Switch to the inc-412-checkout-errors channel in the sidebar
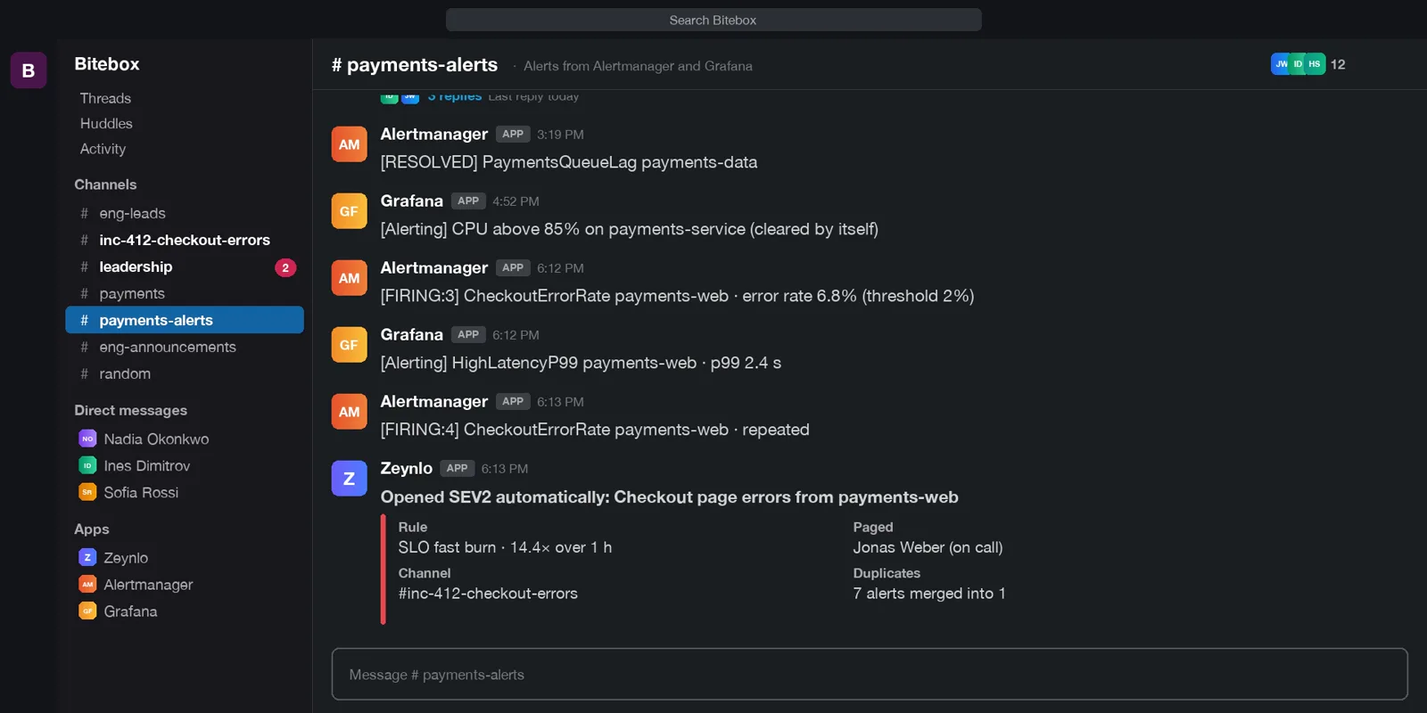1427x713 pixels. pos(185,240)
